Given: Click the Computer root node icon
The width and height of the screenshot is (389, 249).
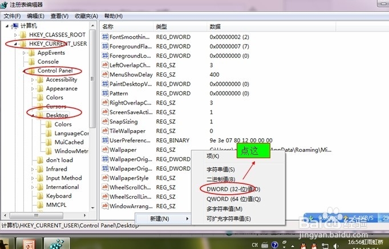Looking at the screenshot, I should tap(15, 26).
